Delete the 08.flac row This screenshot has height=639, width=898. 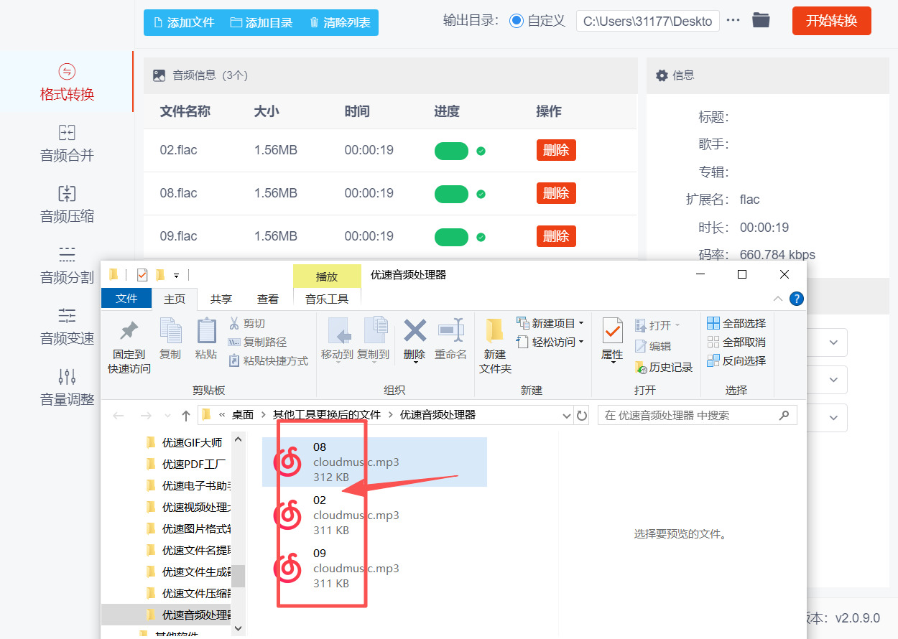556,193
